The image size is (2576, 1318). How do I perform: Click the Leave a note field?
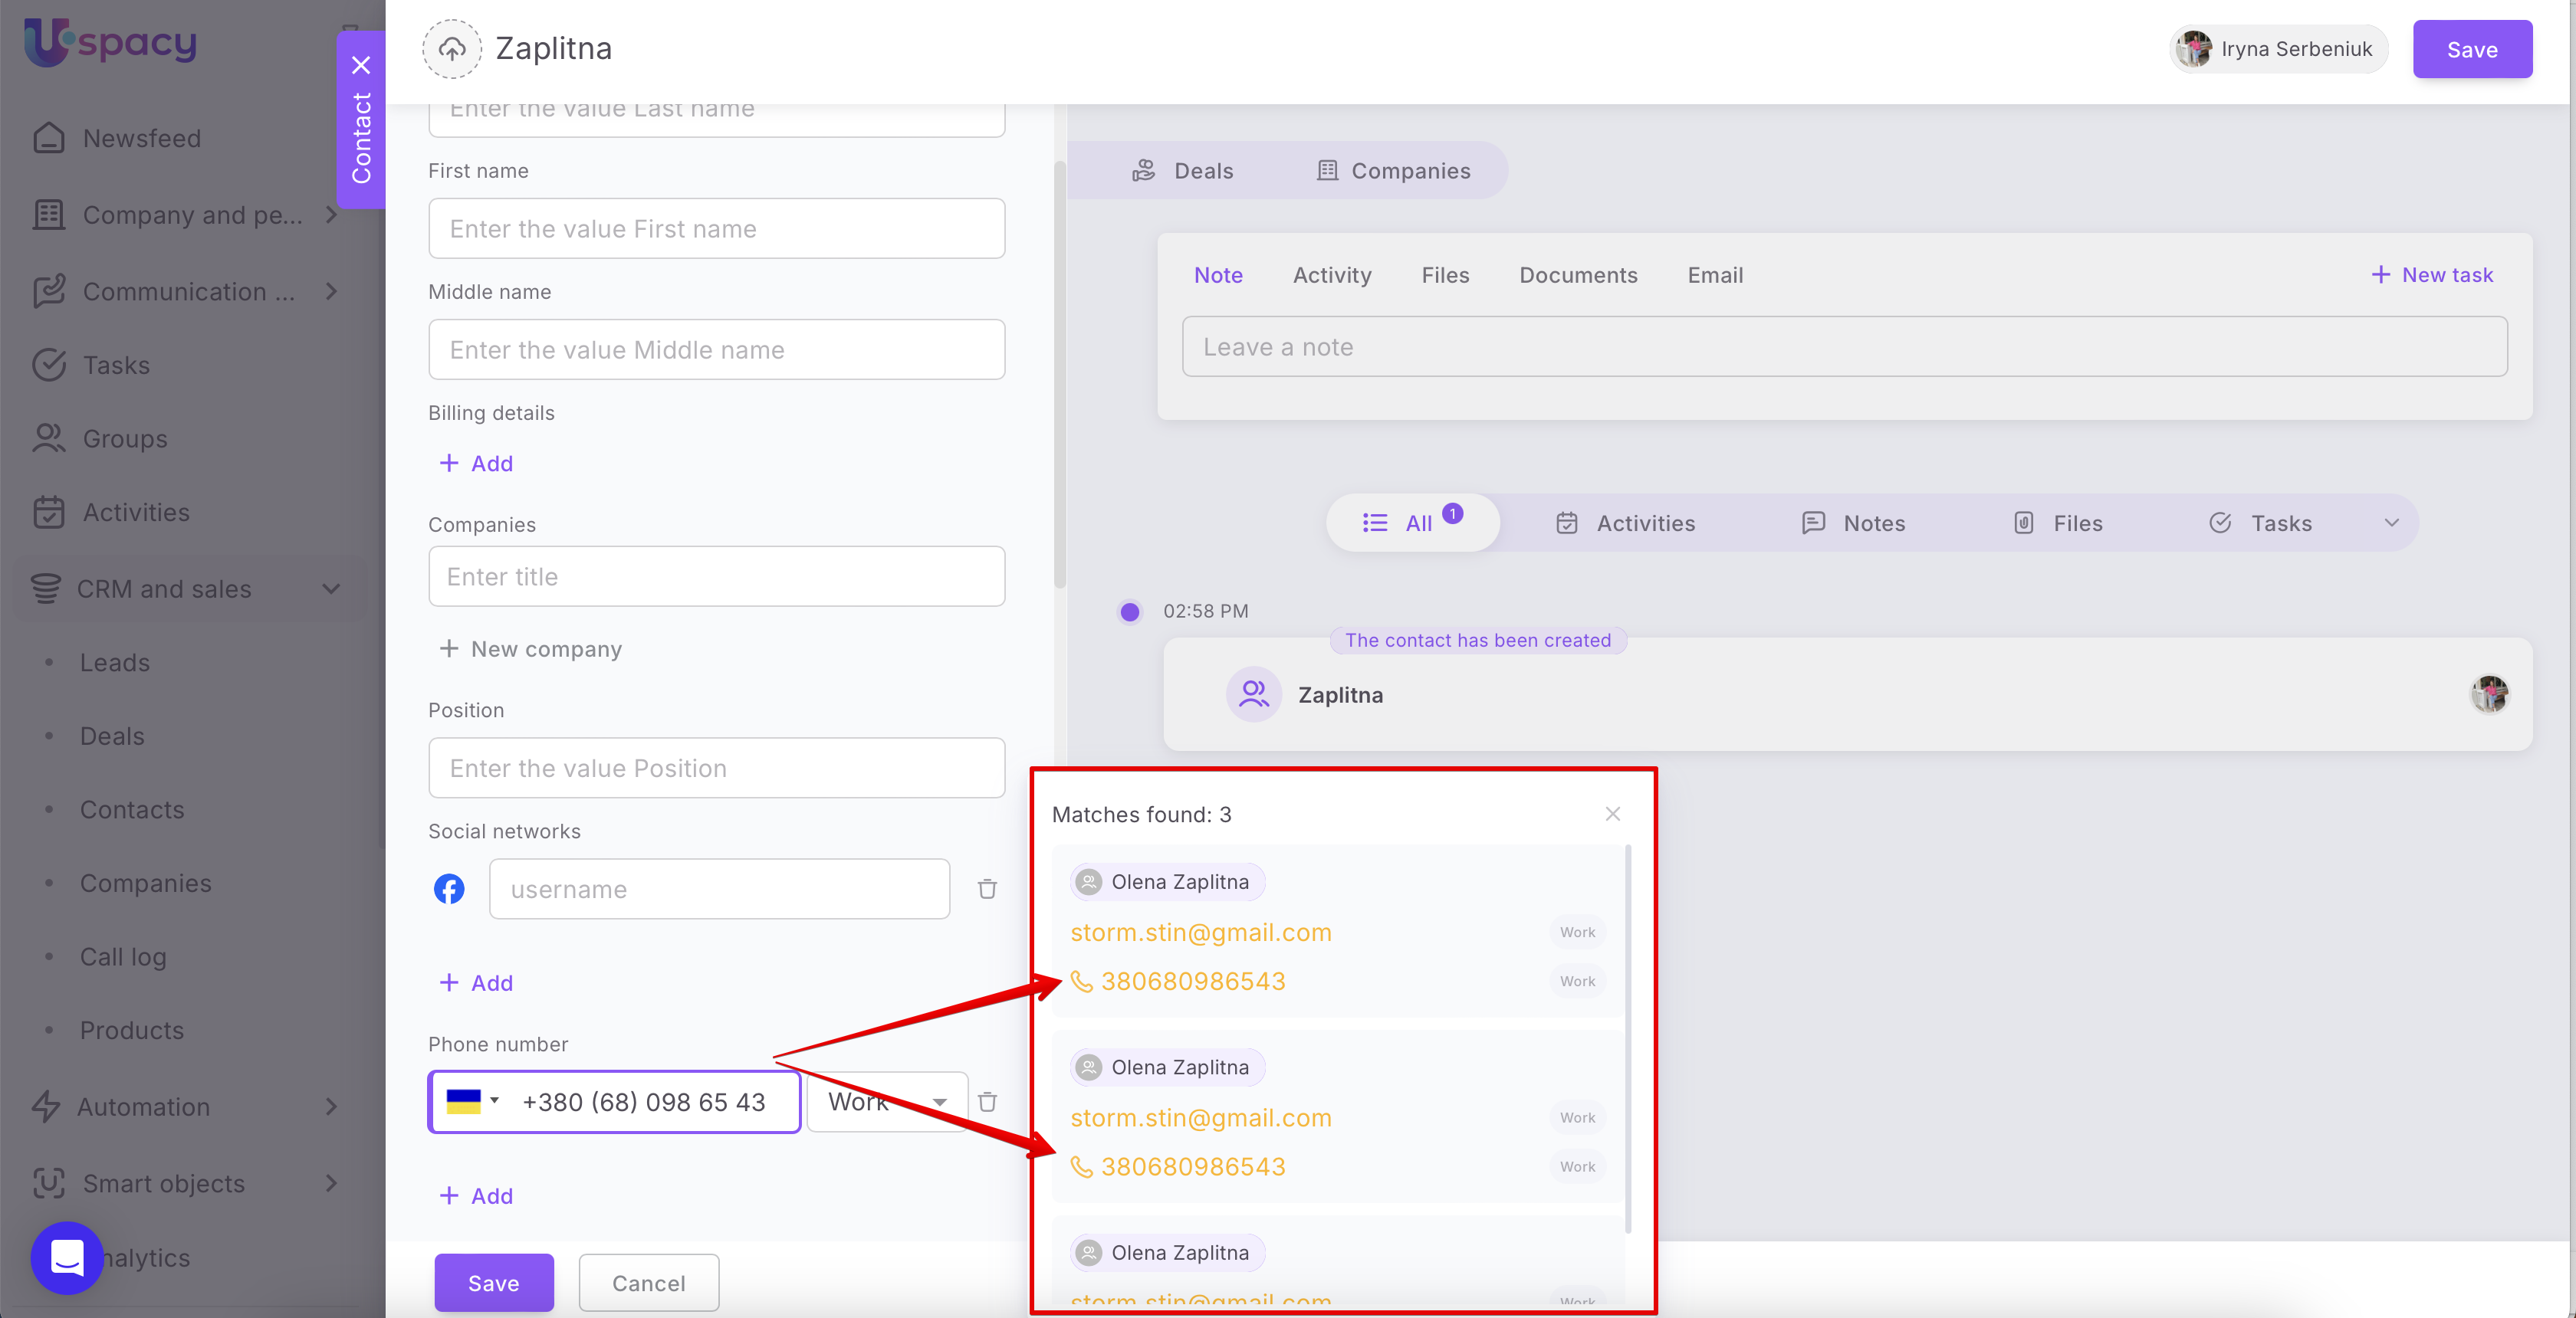(x=1843, y=346)
